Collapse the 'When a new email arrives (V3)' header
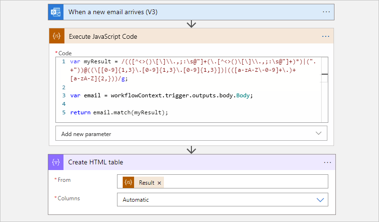 tap(189, 12)
